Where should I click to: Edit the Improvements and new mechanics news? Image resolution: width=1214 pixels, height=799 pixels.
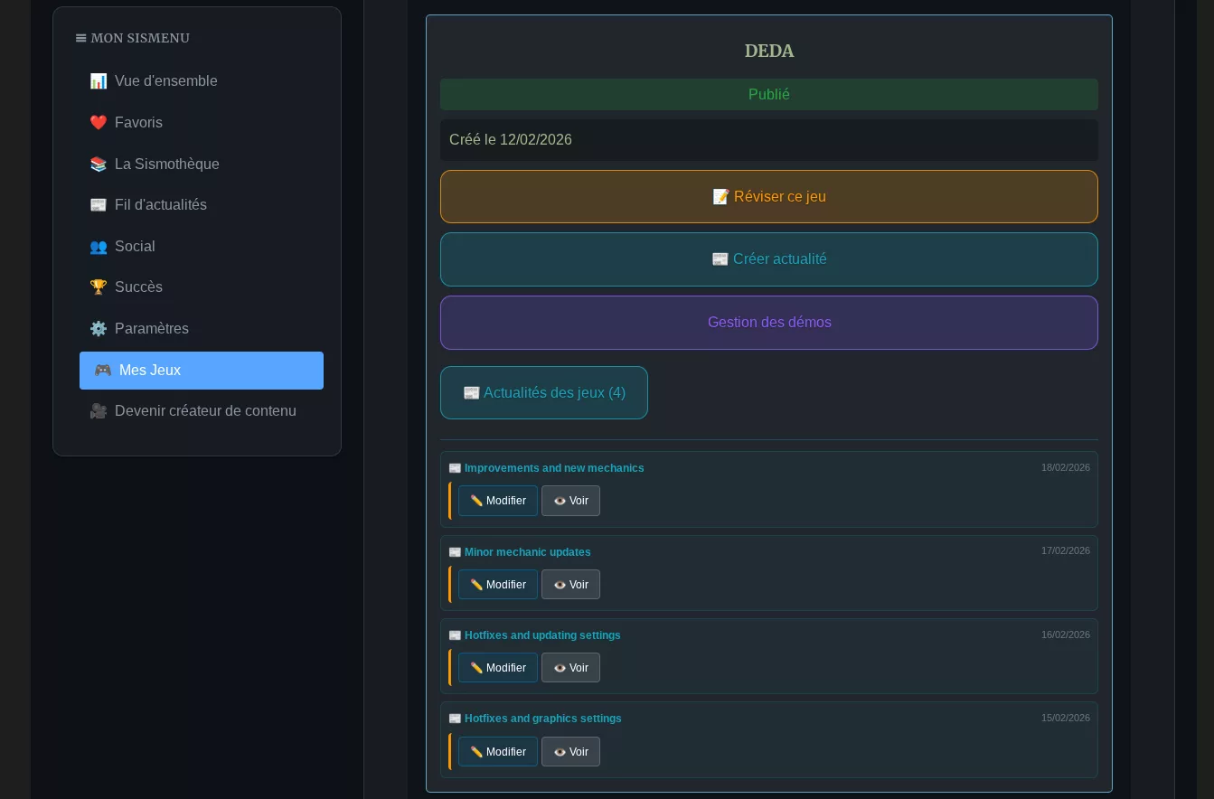pyautogui.click(x=497, y=501)
